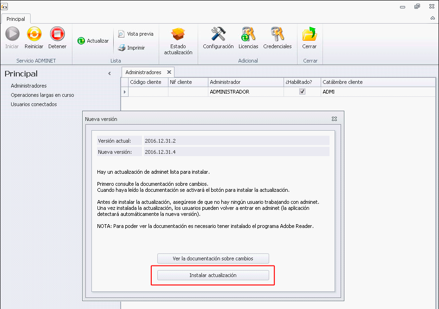The image size is (439, 309).
Task: Open Vista previa print preview
Action: 136,34
